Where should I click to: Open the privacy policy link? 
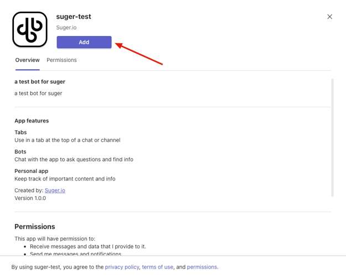tap(122, 267)
